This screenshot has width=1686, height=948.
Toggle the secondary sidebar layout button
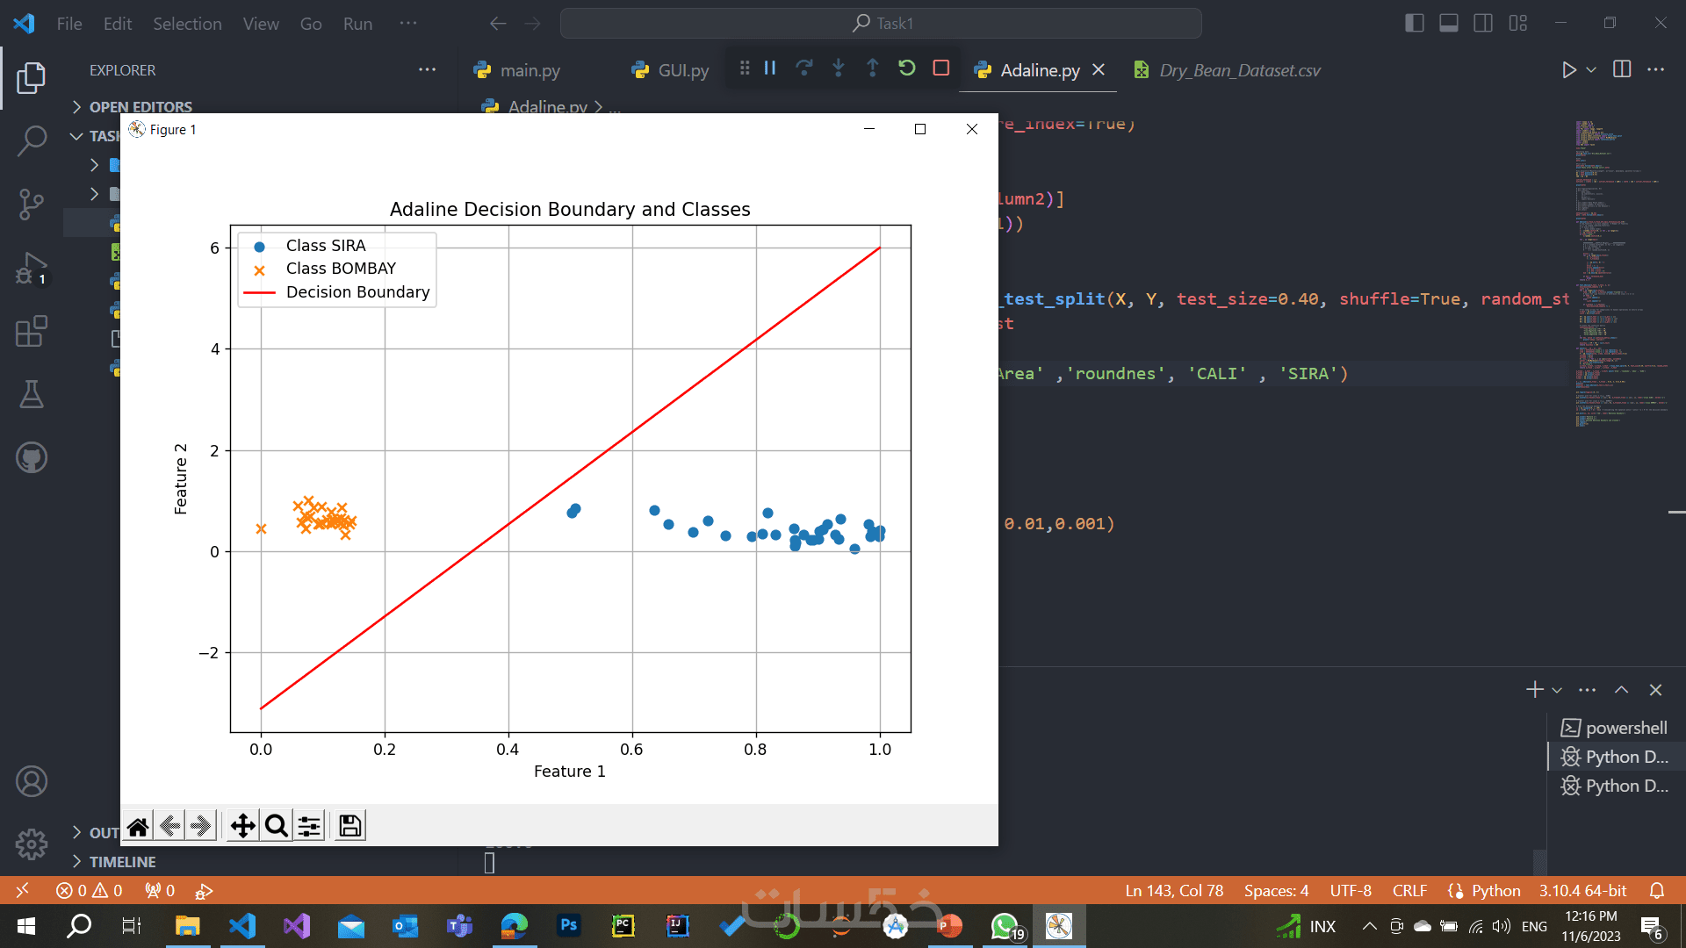tap(1483, 24)
